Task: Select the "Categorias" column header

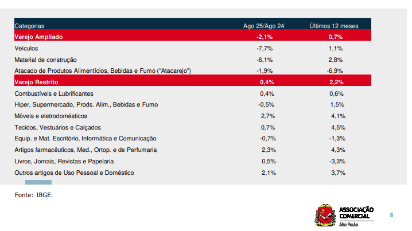Action: click(x=29, y=26)
